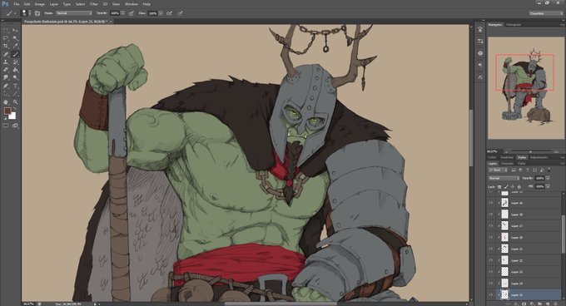This screenshot has height=306, width=566.
Task: Switch to the Paths tab
Action: tap(522, 163)
